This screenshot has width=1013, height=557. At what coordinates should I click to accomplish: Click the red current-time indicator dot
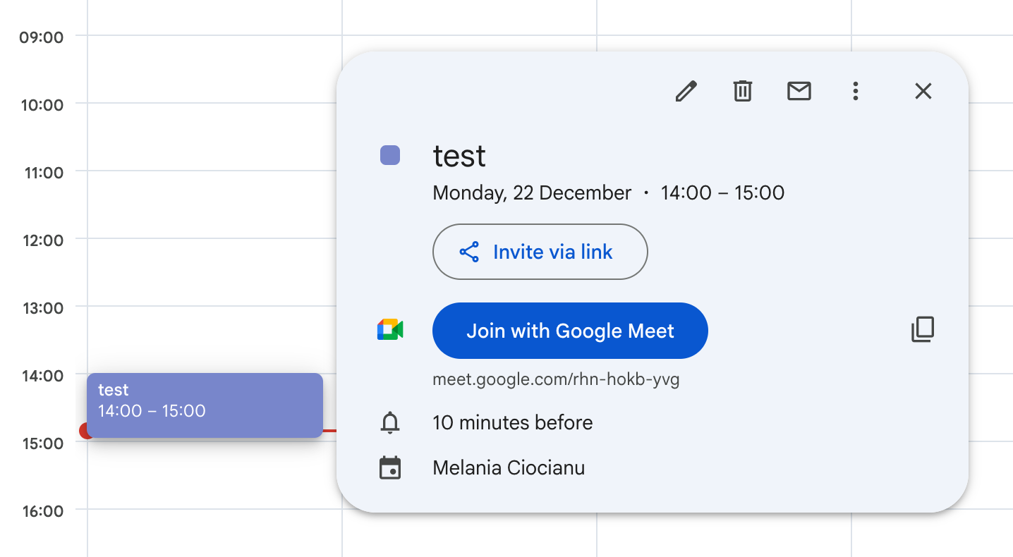click(x=85, y=431)
